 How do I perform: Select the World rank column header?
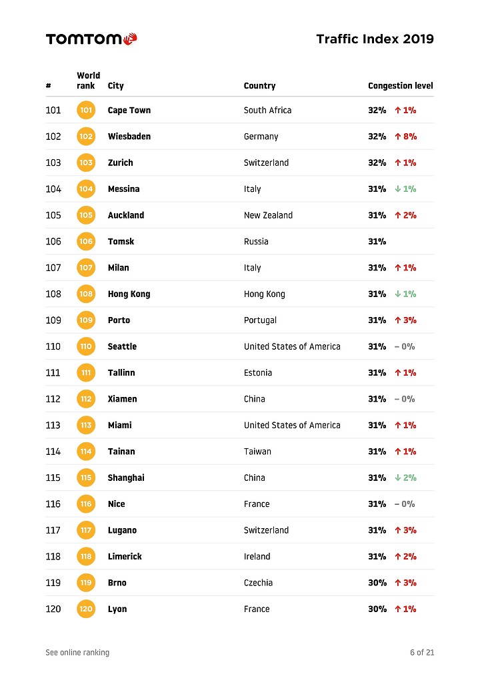pyautogui.click(x=88, y=81)
